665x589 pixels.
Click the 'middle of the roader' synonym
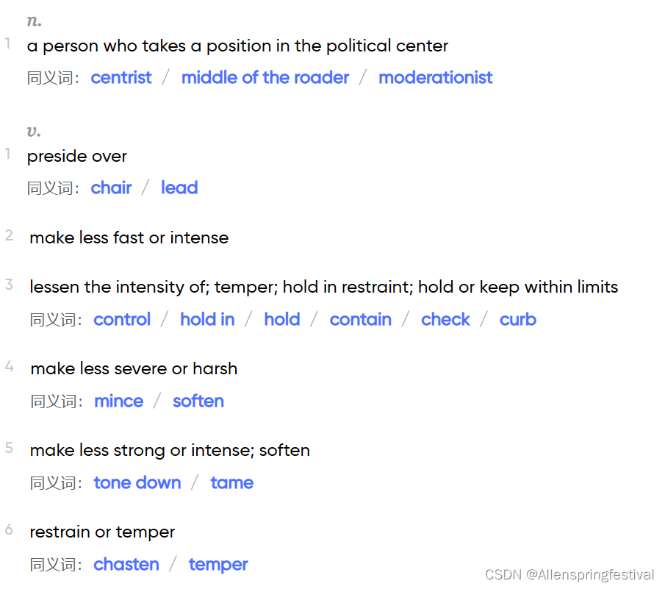(x=265, y=78)
